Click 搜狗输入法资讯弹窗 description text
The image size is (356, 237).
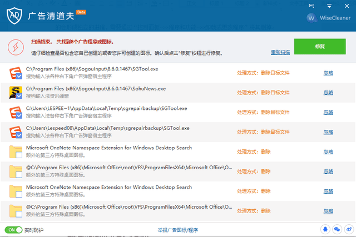(47, 96)
